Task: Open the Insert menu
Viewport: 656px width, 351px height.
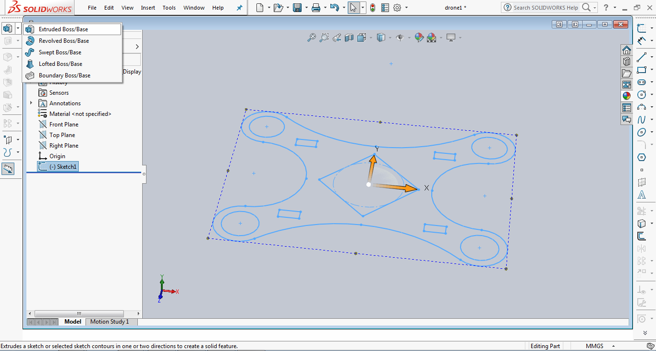Action: tap(148, 8)
